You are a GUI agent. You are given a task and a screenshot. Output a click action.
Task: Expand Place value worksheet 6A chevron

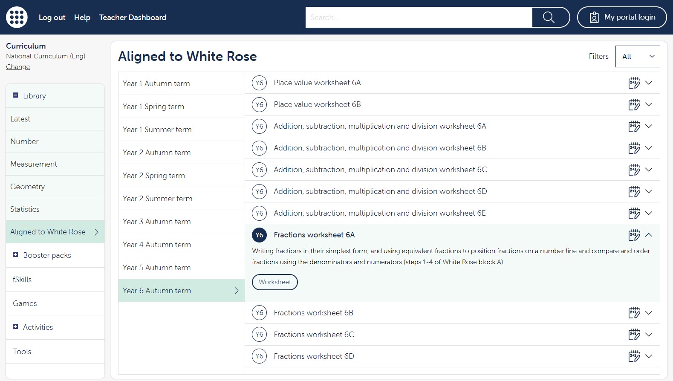pyautogui.click(x=649, y=83)
